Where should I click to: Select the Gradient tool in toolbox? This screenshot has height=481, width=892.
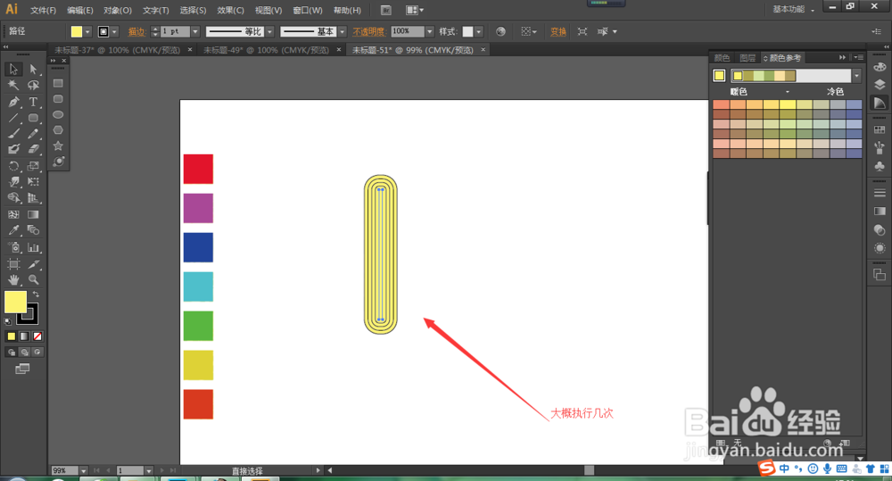coord(33,214)
